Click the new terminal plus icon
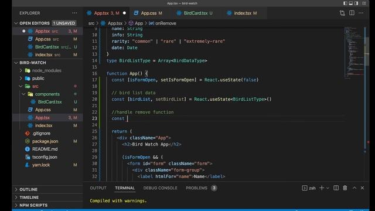The height and width of the screenshot is (211, 375). pyautogui.click(x=322, y=188)
